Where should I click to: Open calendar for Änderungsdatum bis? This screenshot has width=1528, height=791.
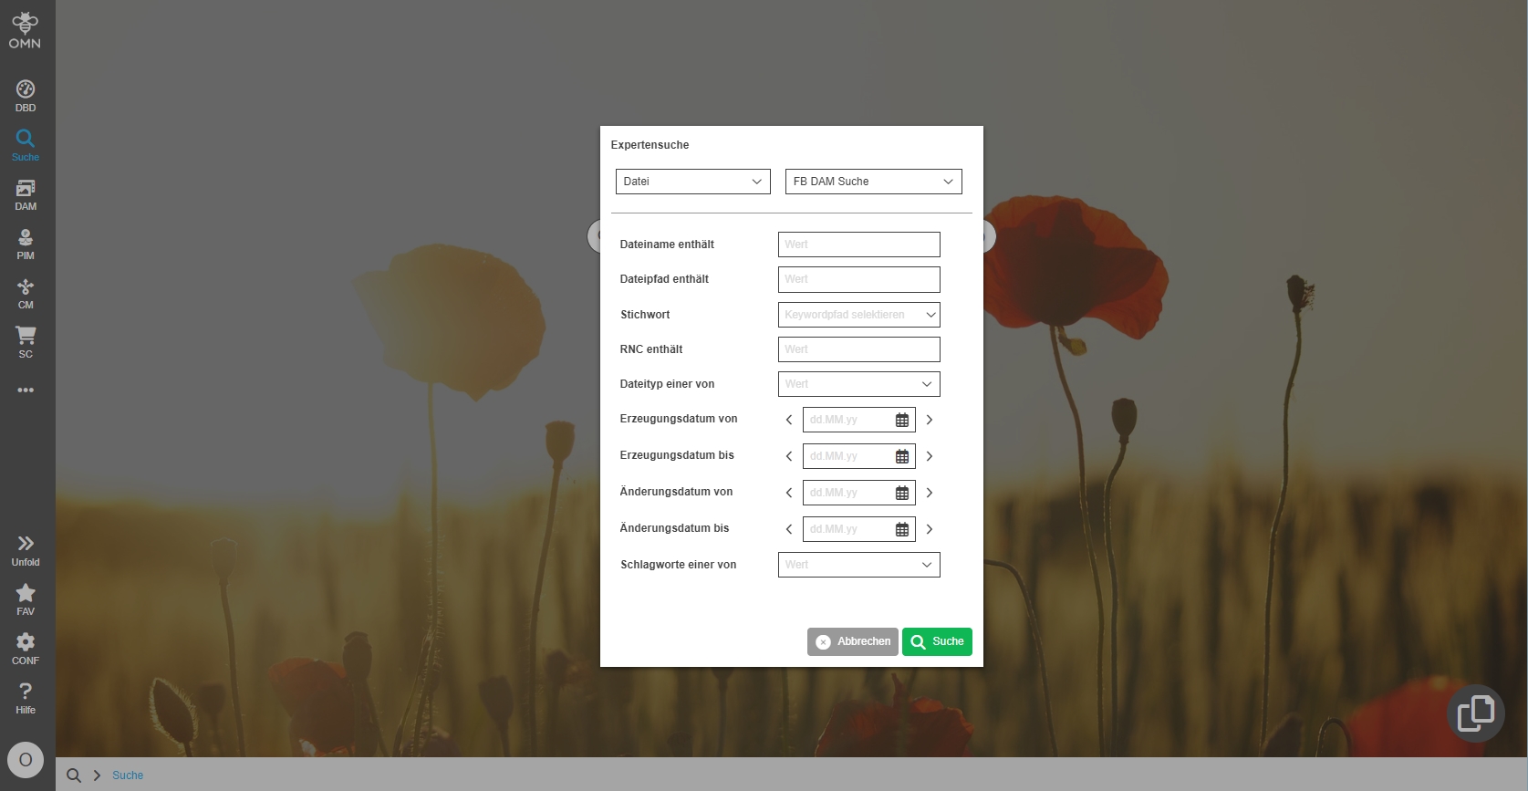coord(902,529)
